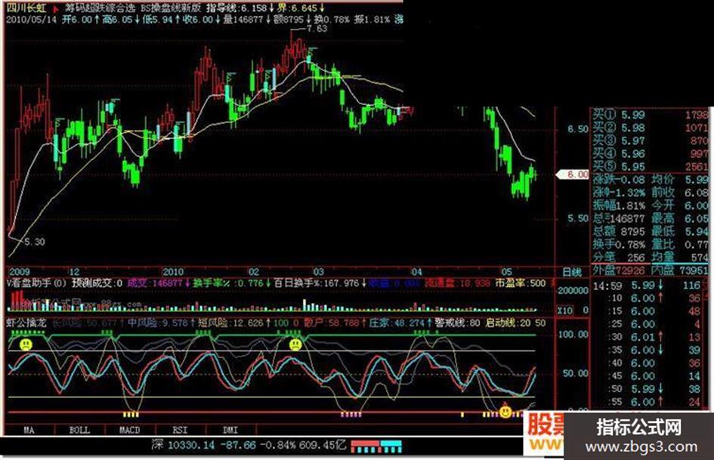Viewport: 714px width, 460px height.
Task: Click the 最低 5.94 field
Action: click(x=680, y=231)
